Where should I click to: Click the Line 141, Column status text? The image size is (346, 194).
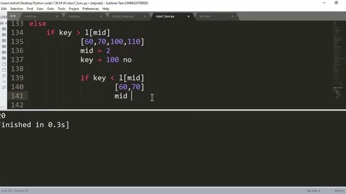(x=15, y=191)
